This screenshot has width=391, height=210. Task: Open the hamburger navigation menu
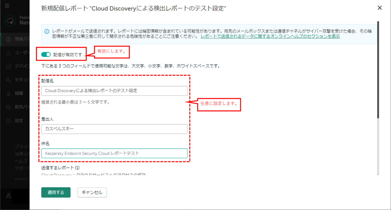(7, 6)
